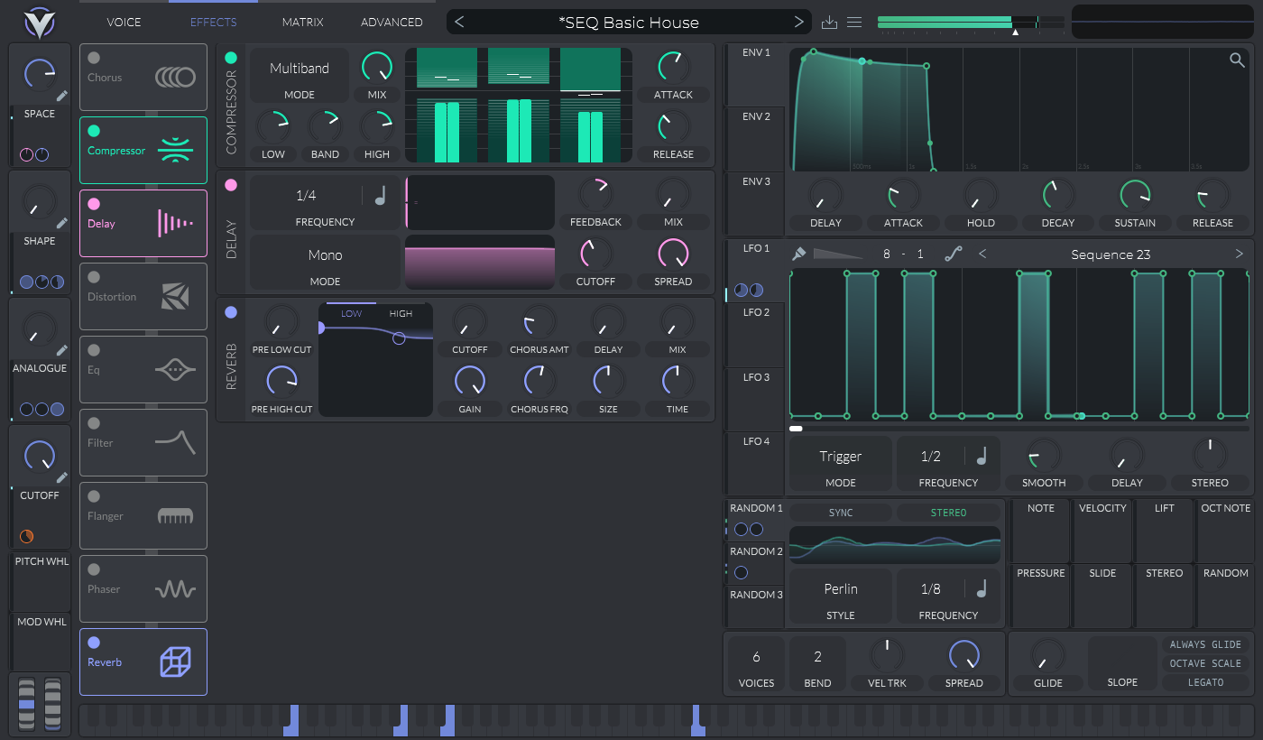This screenshot has width=1263, height=740.
Task: Toggle the random SYNC button
Action: pos(841,513)
